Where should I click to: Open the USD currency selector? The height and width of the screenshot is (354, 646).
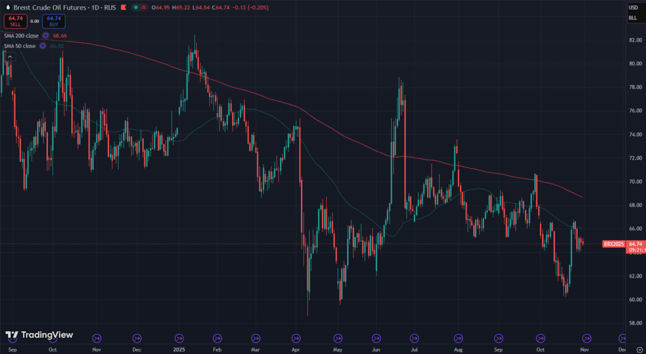tap(633, 7)
